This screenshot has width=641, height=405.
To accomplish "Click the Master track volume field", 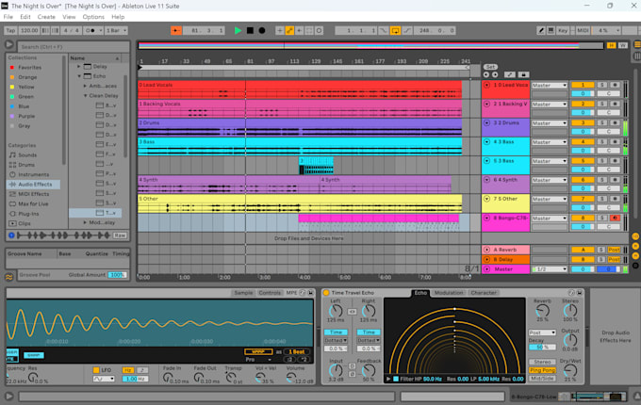I will tap(583, 269).
